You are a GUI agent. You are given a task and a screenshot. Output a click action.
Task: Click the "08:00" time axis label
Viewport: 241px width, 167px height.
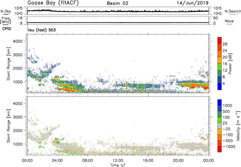click(88, 161)
